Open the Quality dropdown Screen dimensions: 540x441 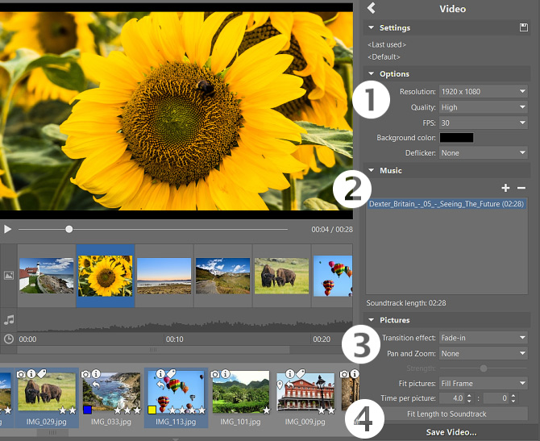[483, 107]
